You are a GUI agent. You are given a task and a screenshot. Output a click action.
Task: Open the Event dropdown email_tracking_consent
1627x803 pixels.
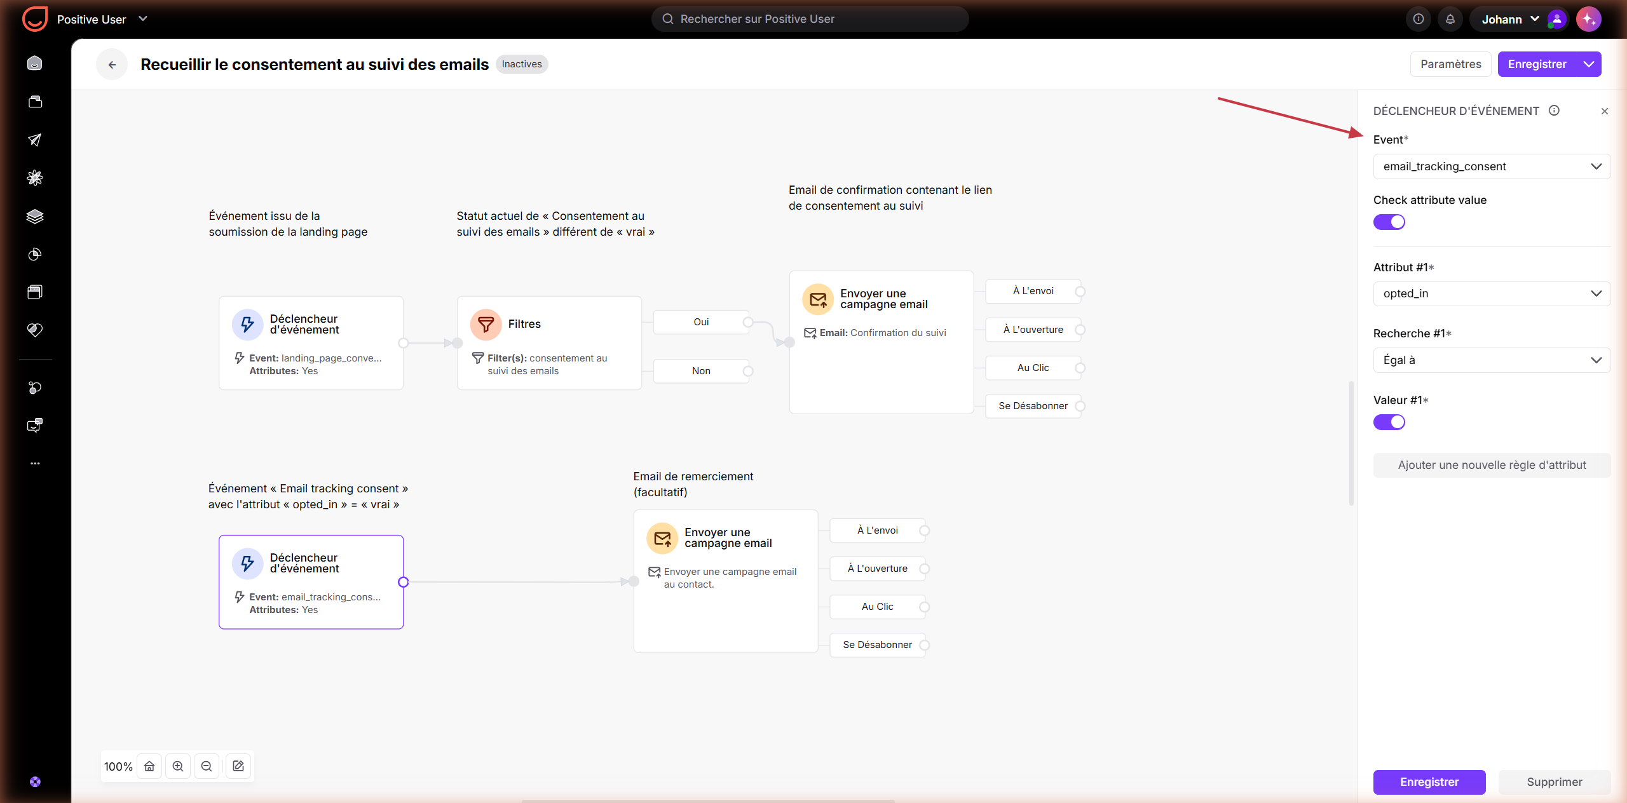1492,166
